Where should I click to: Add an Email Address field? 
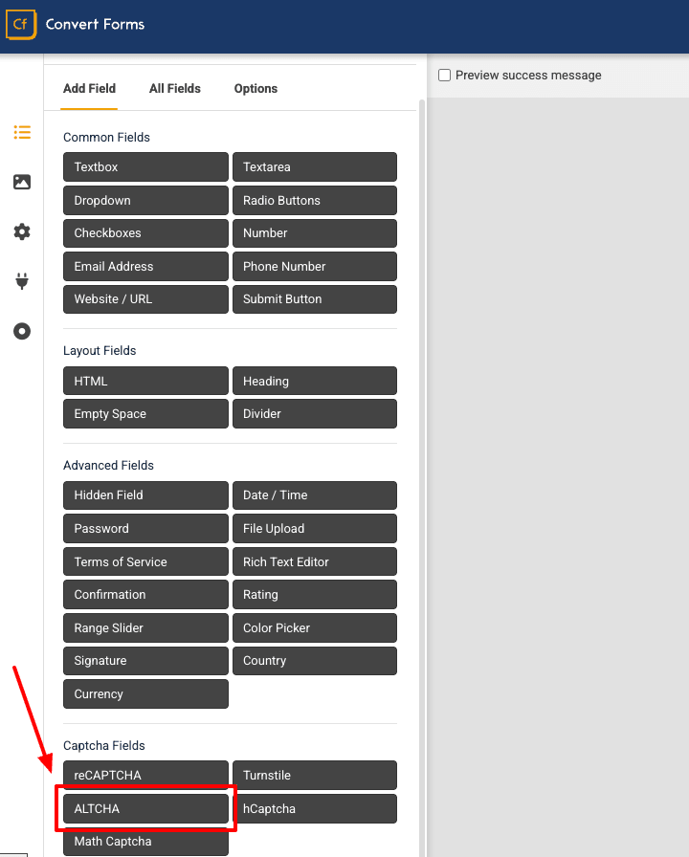145,266
